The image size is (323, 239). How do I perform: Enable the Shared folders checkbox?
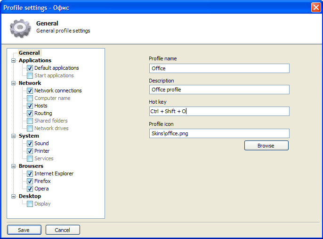(30, 121)
